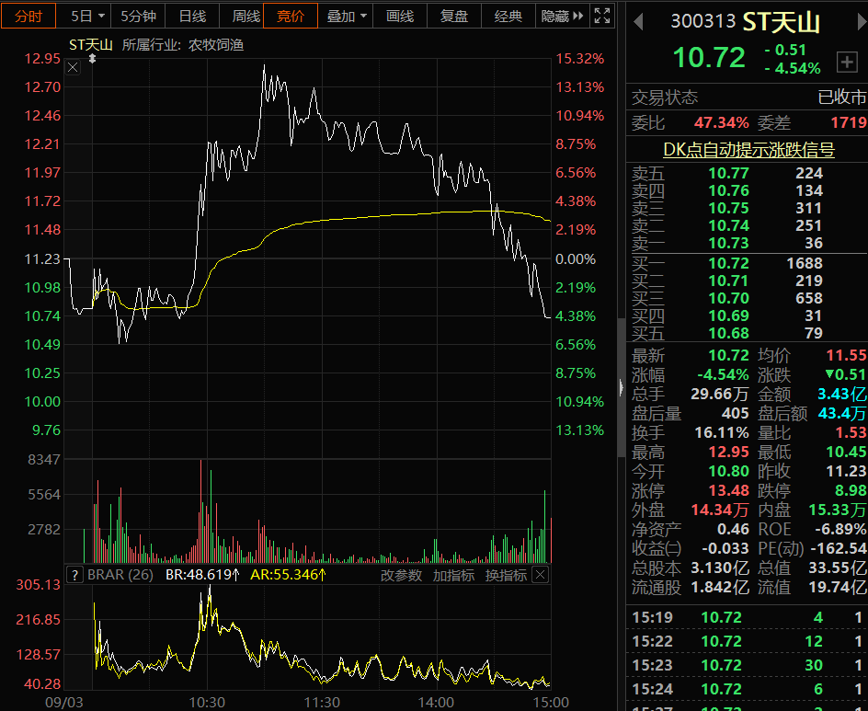The width and height of the screenshot is (868, 711).
Task: Click the down triangle next to 涨跌 value
Action: point(829,375)
